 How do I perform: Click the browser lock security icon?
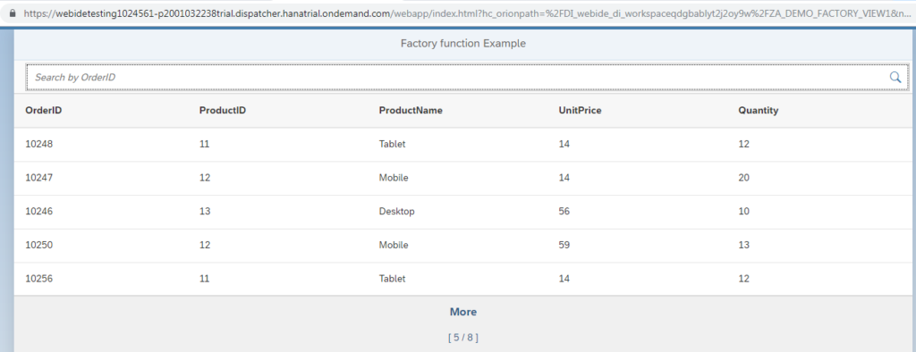point(13,13)
